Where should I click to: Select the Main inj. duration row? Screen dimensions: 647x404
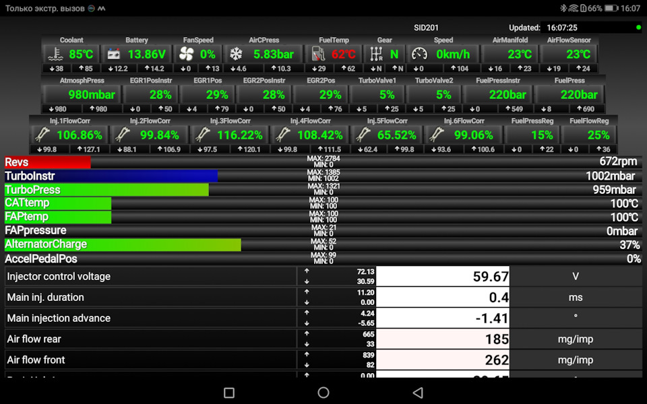point(323,297)
